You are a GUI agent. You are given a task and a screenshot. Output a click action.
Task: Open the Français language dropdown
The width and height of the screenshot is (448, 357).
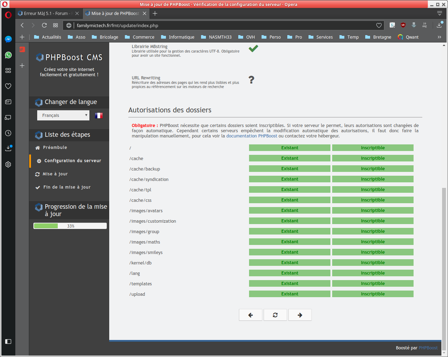coord(63,116)
